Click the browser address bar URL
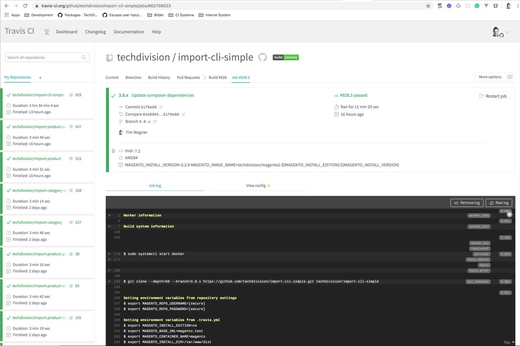Viewport: 520px width, 346px height. pos(106,6)
